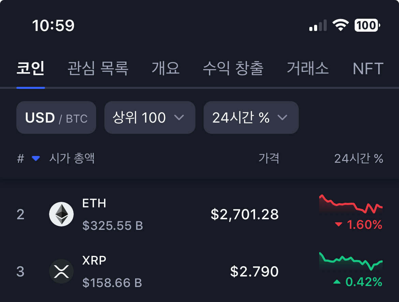The image size is (399, 302).
Task: Click the XRP 0.42% gain indicator
Action: click(x=362, y=282)
